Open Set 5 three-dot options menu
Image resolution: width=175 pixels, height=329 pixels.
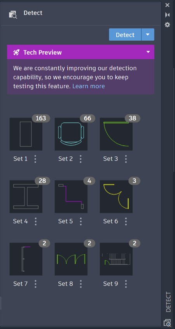81,221
